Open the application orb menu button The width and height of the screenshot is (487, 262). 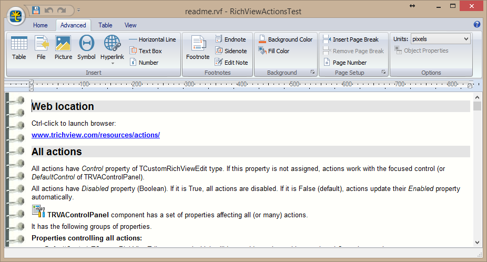click(x=17, y=16)
